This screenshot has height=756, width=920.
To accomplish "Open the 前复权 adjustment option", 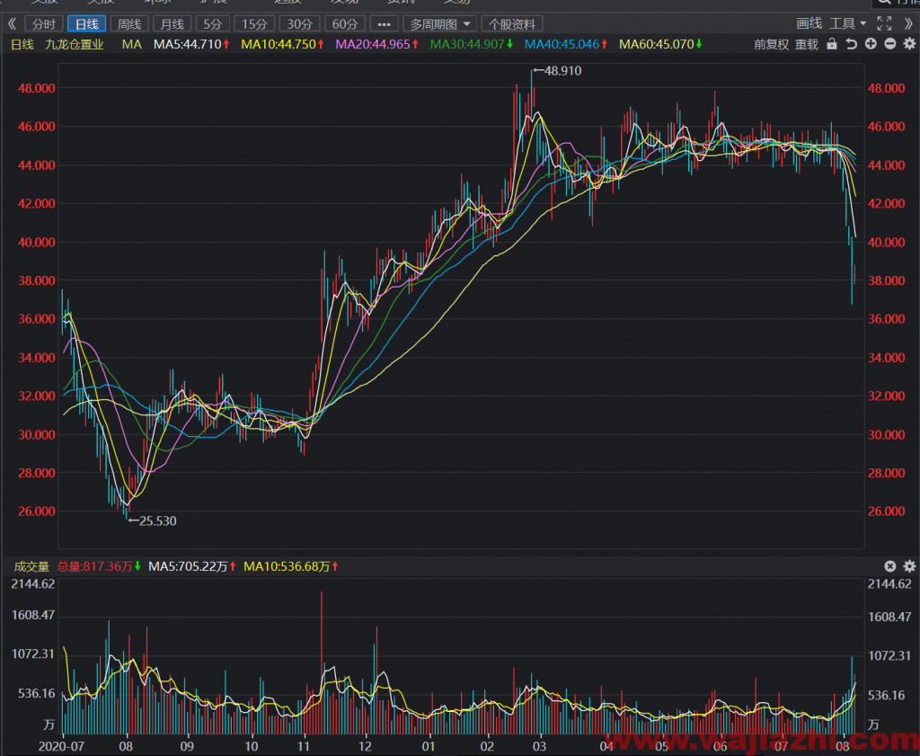I will pos(772,45).
